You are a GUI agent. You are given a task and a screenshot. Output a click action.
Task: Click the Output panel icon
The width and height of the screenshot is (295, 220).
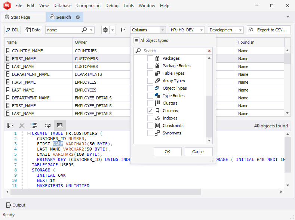9,205
